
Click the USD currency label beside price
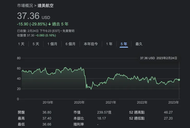pyautogui.click(x=46, y=18)
